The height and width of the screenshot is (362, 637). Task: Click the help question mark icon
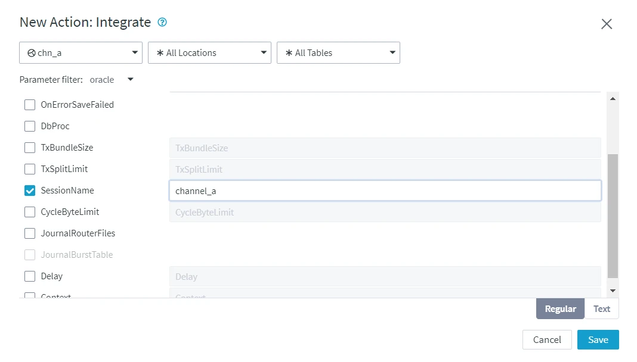(x=162, y=22)
